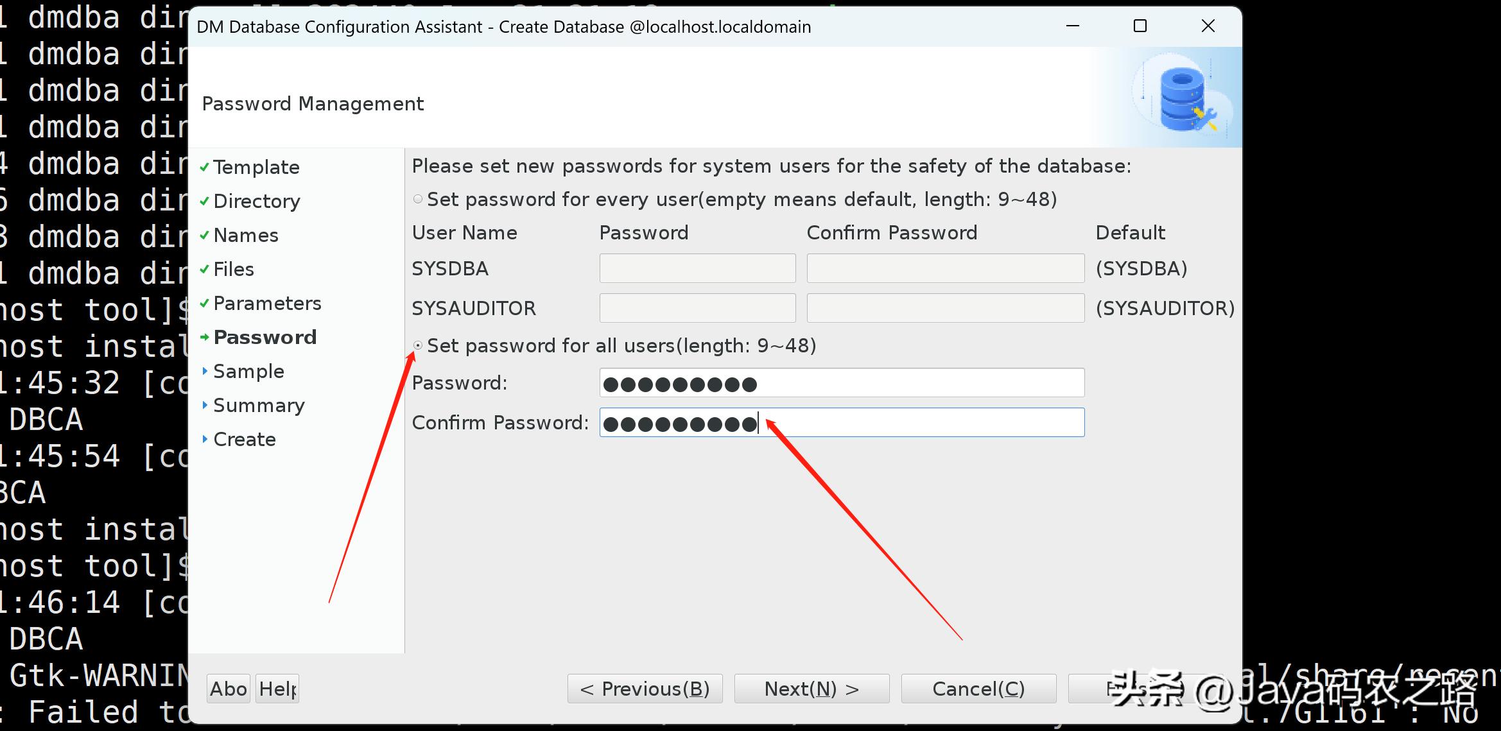Go back with Previous(B) button
The width and height of the screenshot is (1501, 731).
pos(645,689)
